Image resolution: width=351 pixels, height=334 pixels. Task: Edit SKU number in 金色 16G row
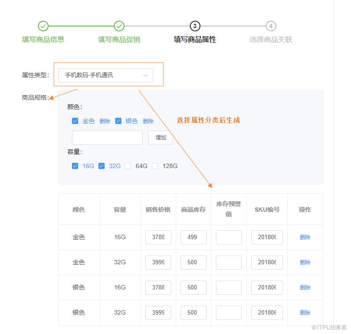coord(267,237)
